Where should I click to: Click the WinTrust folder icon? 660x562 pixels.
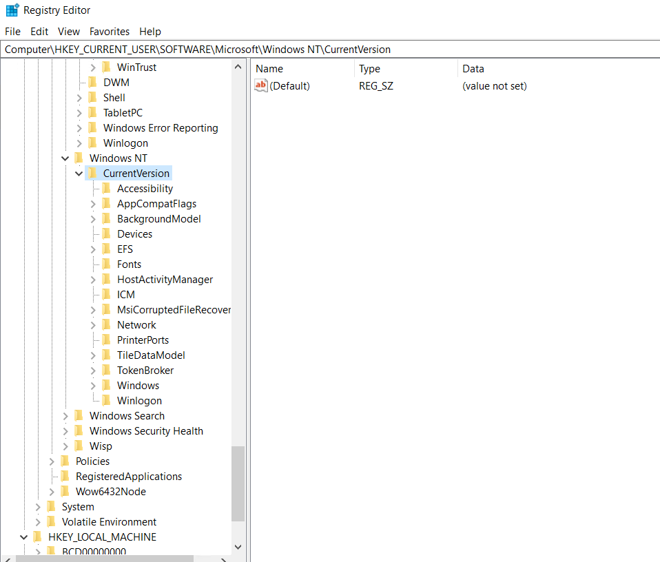[107, 67]
